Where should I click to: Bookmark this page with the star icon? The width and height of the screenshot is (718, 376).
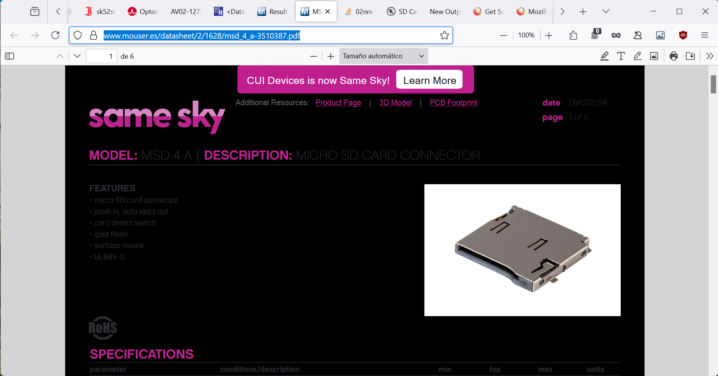tap(445, 36)
